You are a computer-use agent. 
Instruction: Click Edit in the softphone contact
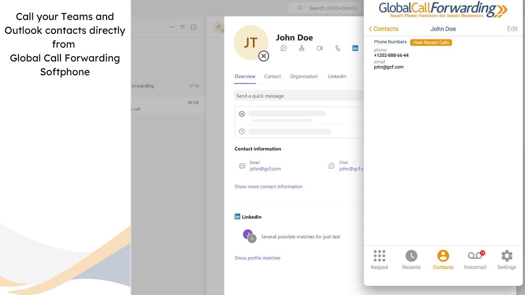[x=512, y=29]
